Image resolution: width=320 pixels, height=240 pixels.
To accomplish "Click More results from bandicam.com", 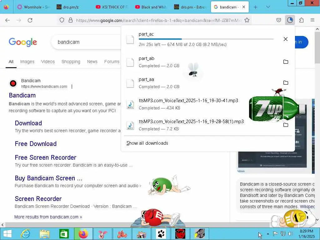I will (48, 217).
